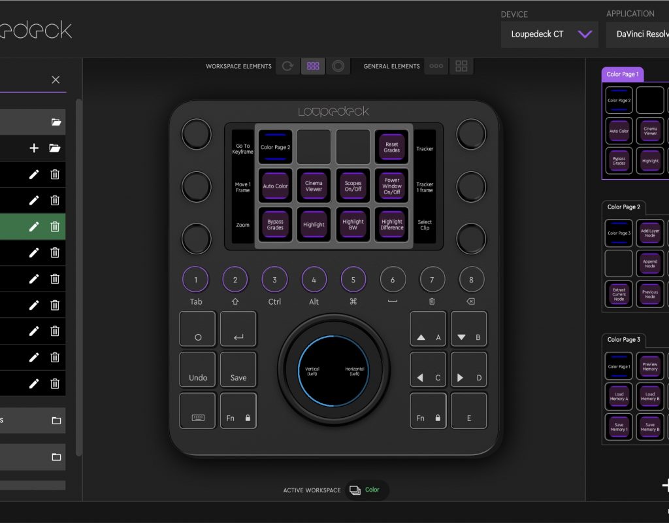Select the Bypass Grades button on device screen
The image size is (669, 523).
coord(275,225)
